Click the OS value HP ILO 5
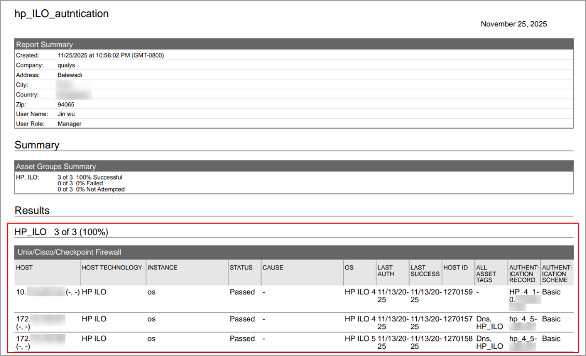This screenshot has width=586, height=356. click(360, 338)
